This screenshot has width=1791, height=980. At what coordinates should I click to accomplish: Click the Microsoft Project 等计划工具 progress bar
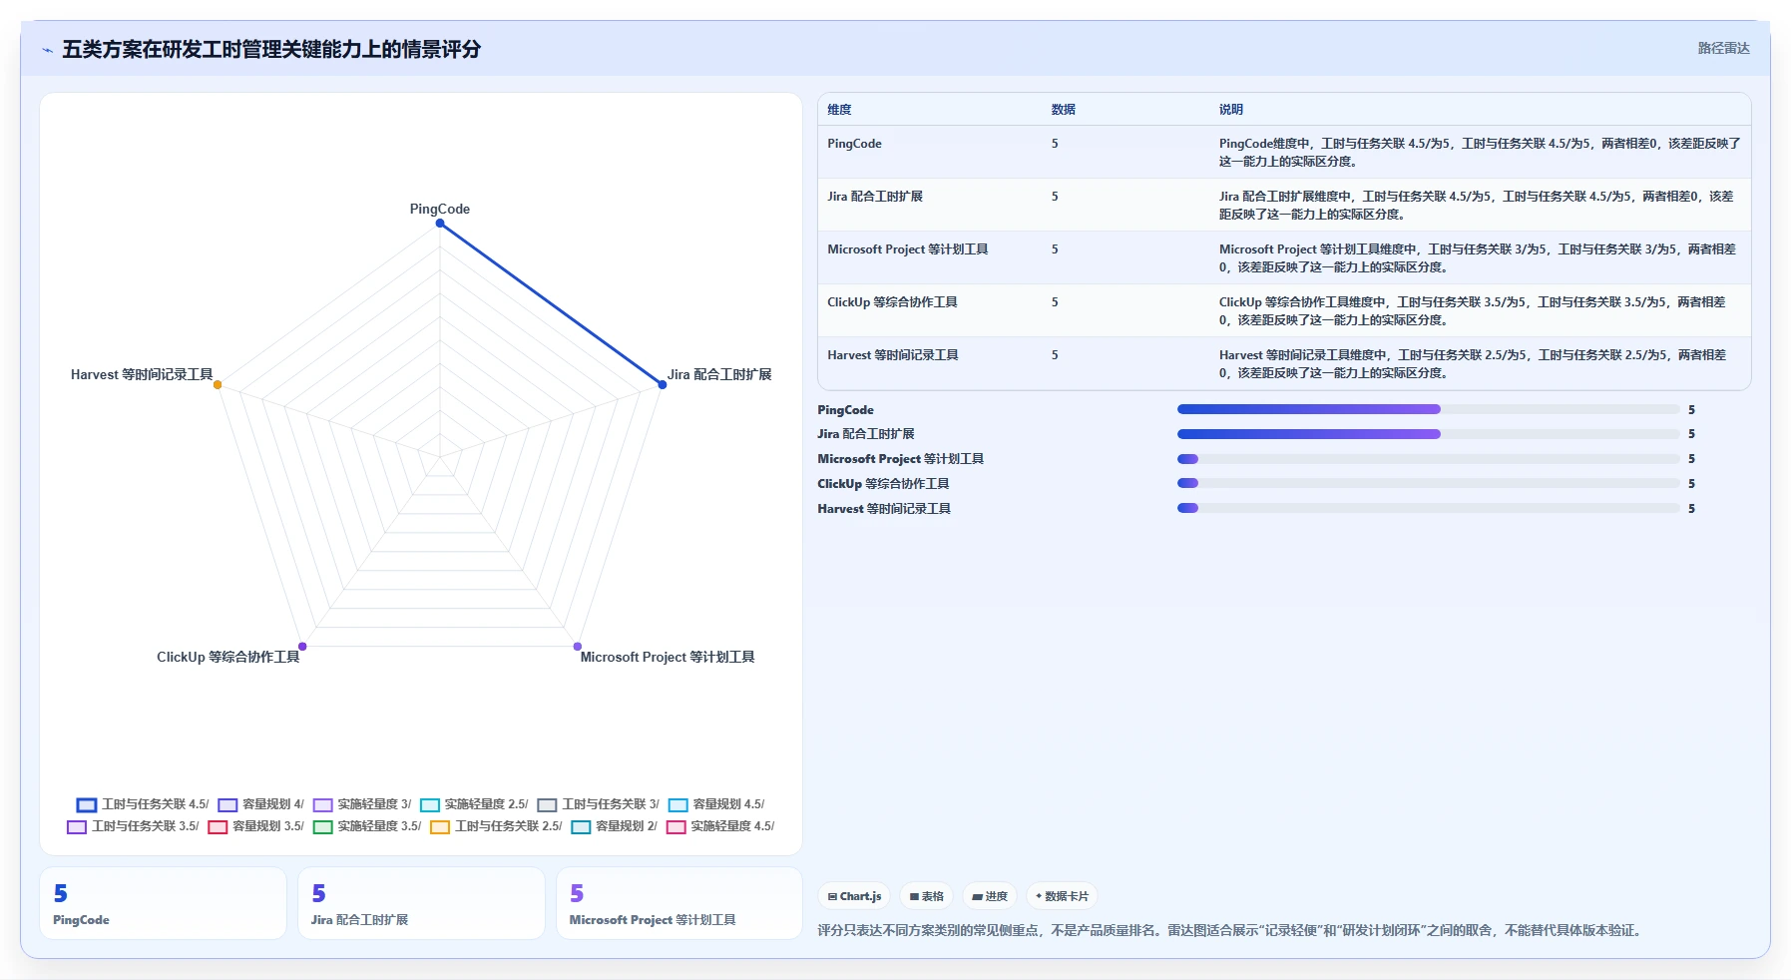pos(1428,459)
